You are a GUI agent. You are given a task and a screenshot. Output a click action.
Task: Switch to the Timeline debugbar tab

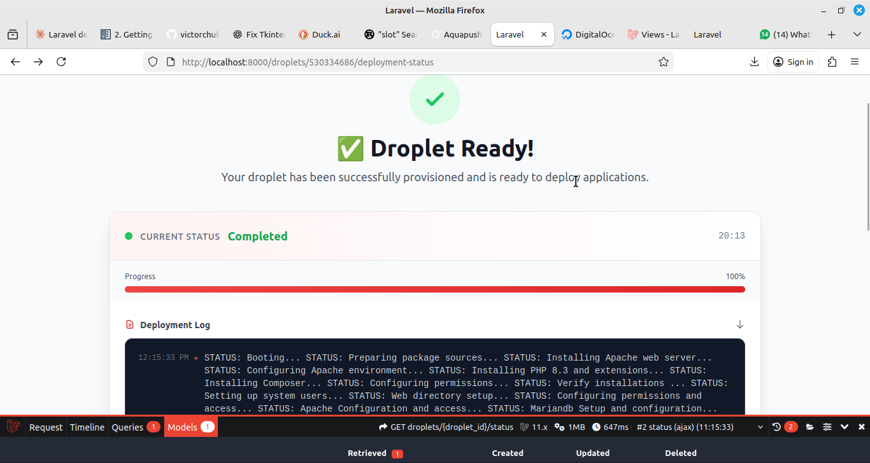(x=87, y=426)
